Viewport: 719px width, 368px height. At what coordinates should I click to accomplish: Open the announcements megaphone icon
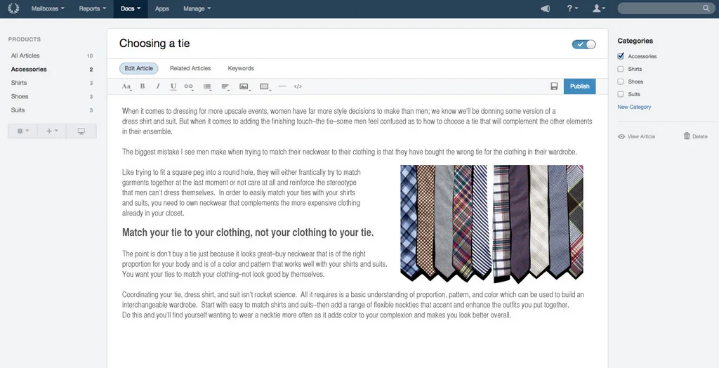pos(545,8)
